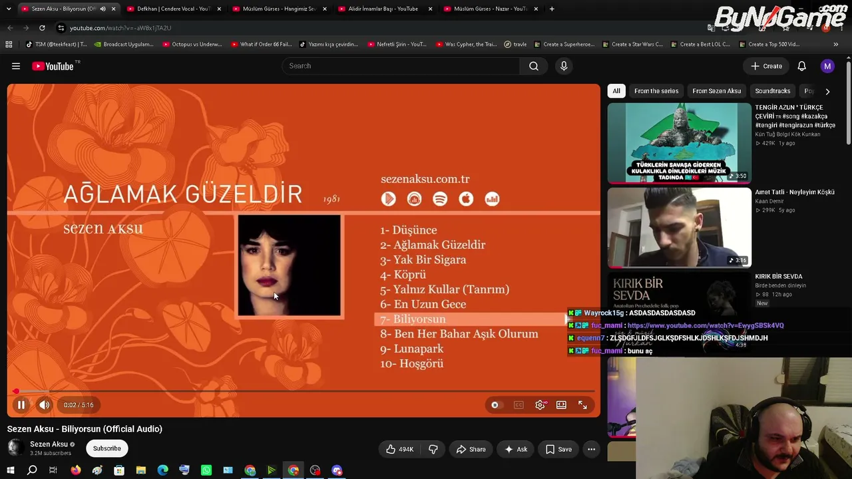
Task: Open the browser apps grid shortcut
Action: (x=9, y=45)
